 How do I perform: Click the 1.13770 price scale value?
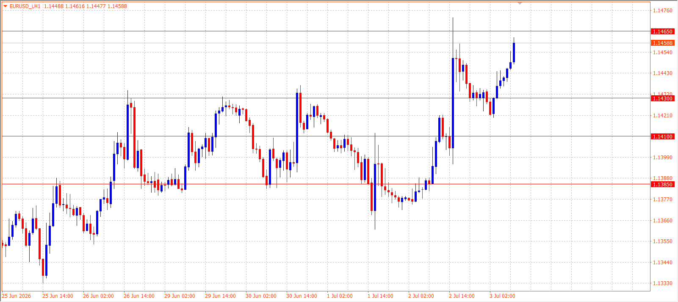tap(662, 199)
